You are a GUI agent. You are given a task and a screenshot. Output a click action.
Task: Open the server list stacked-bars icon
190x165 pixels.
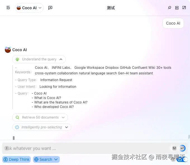pos(177,8)
